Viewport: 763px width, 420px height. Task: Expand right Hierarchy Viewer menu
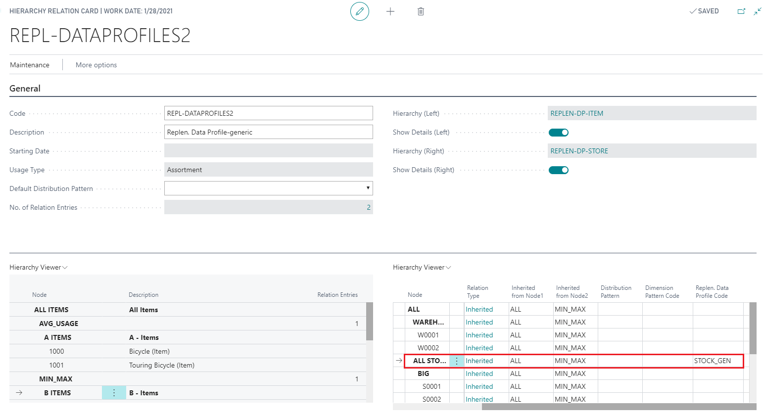[422, 268]
